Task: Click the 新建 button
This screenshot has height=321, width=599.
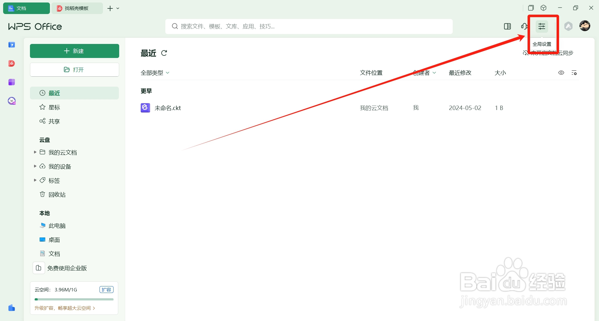Action: 74,51
